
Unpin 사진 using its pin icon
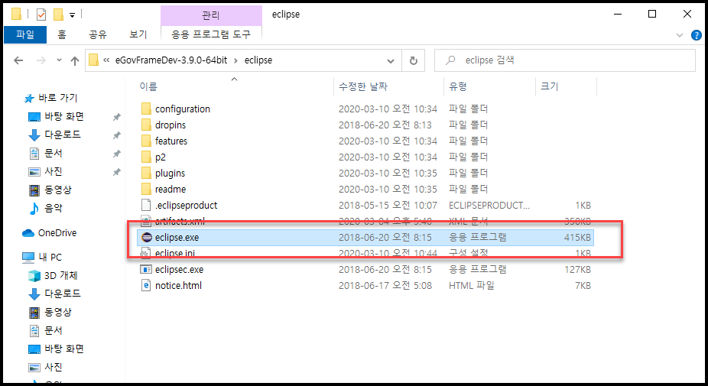(x=116, y=172)
